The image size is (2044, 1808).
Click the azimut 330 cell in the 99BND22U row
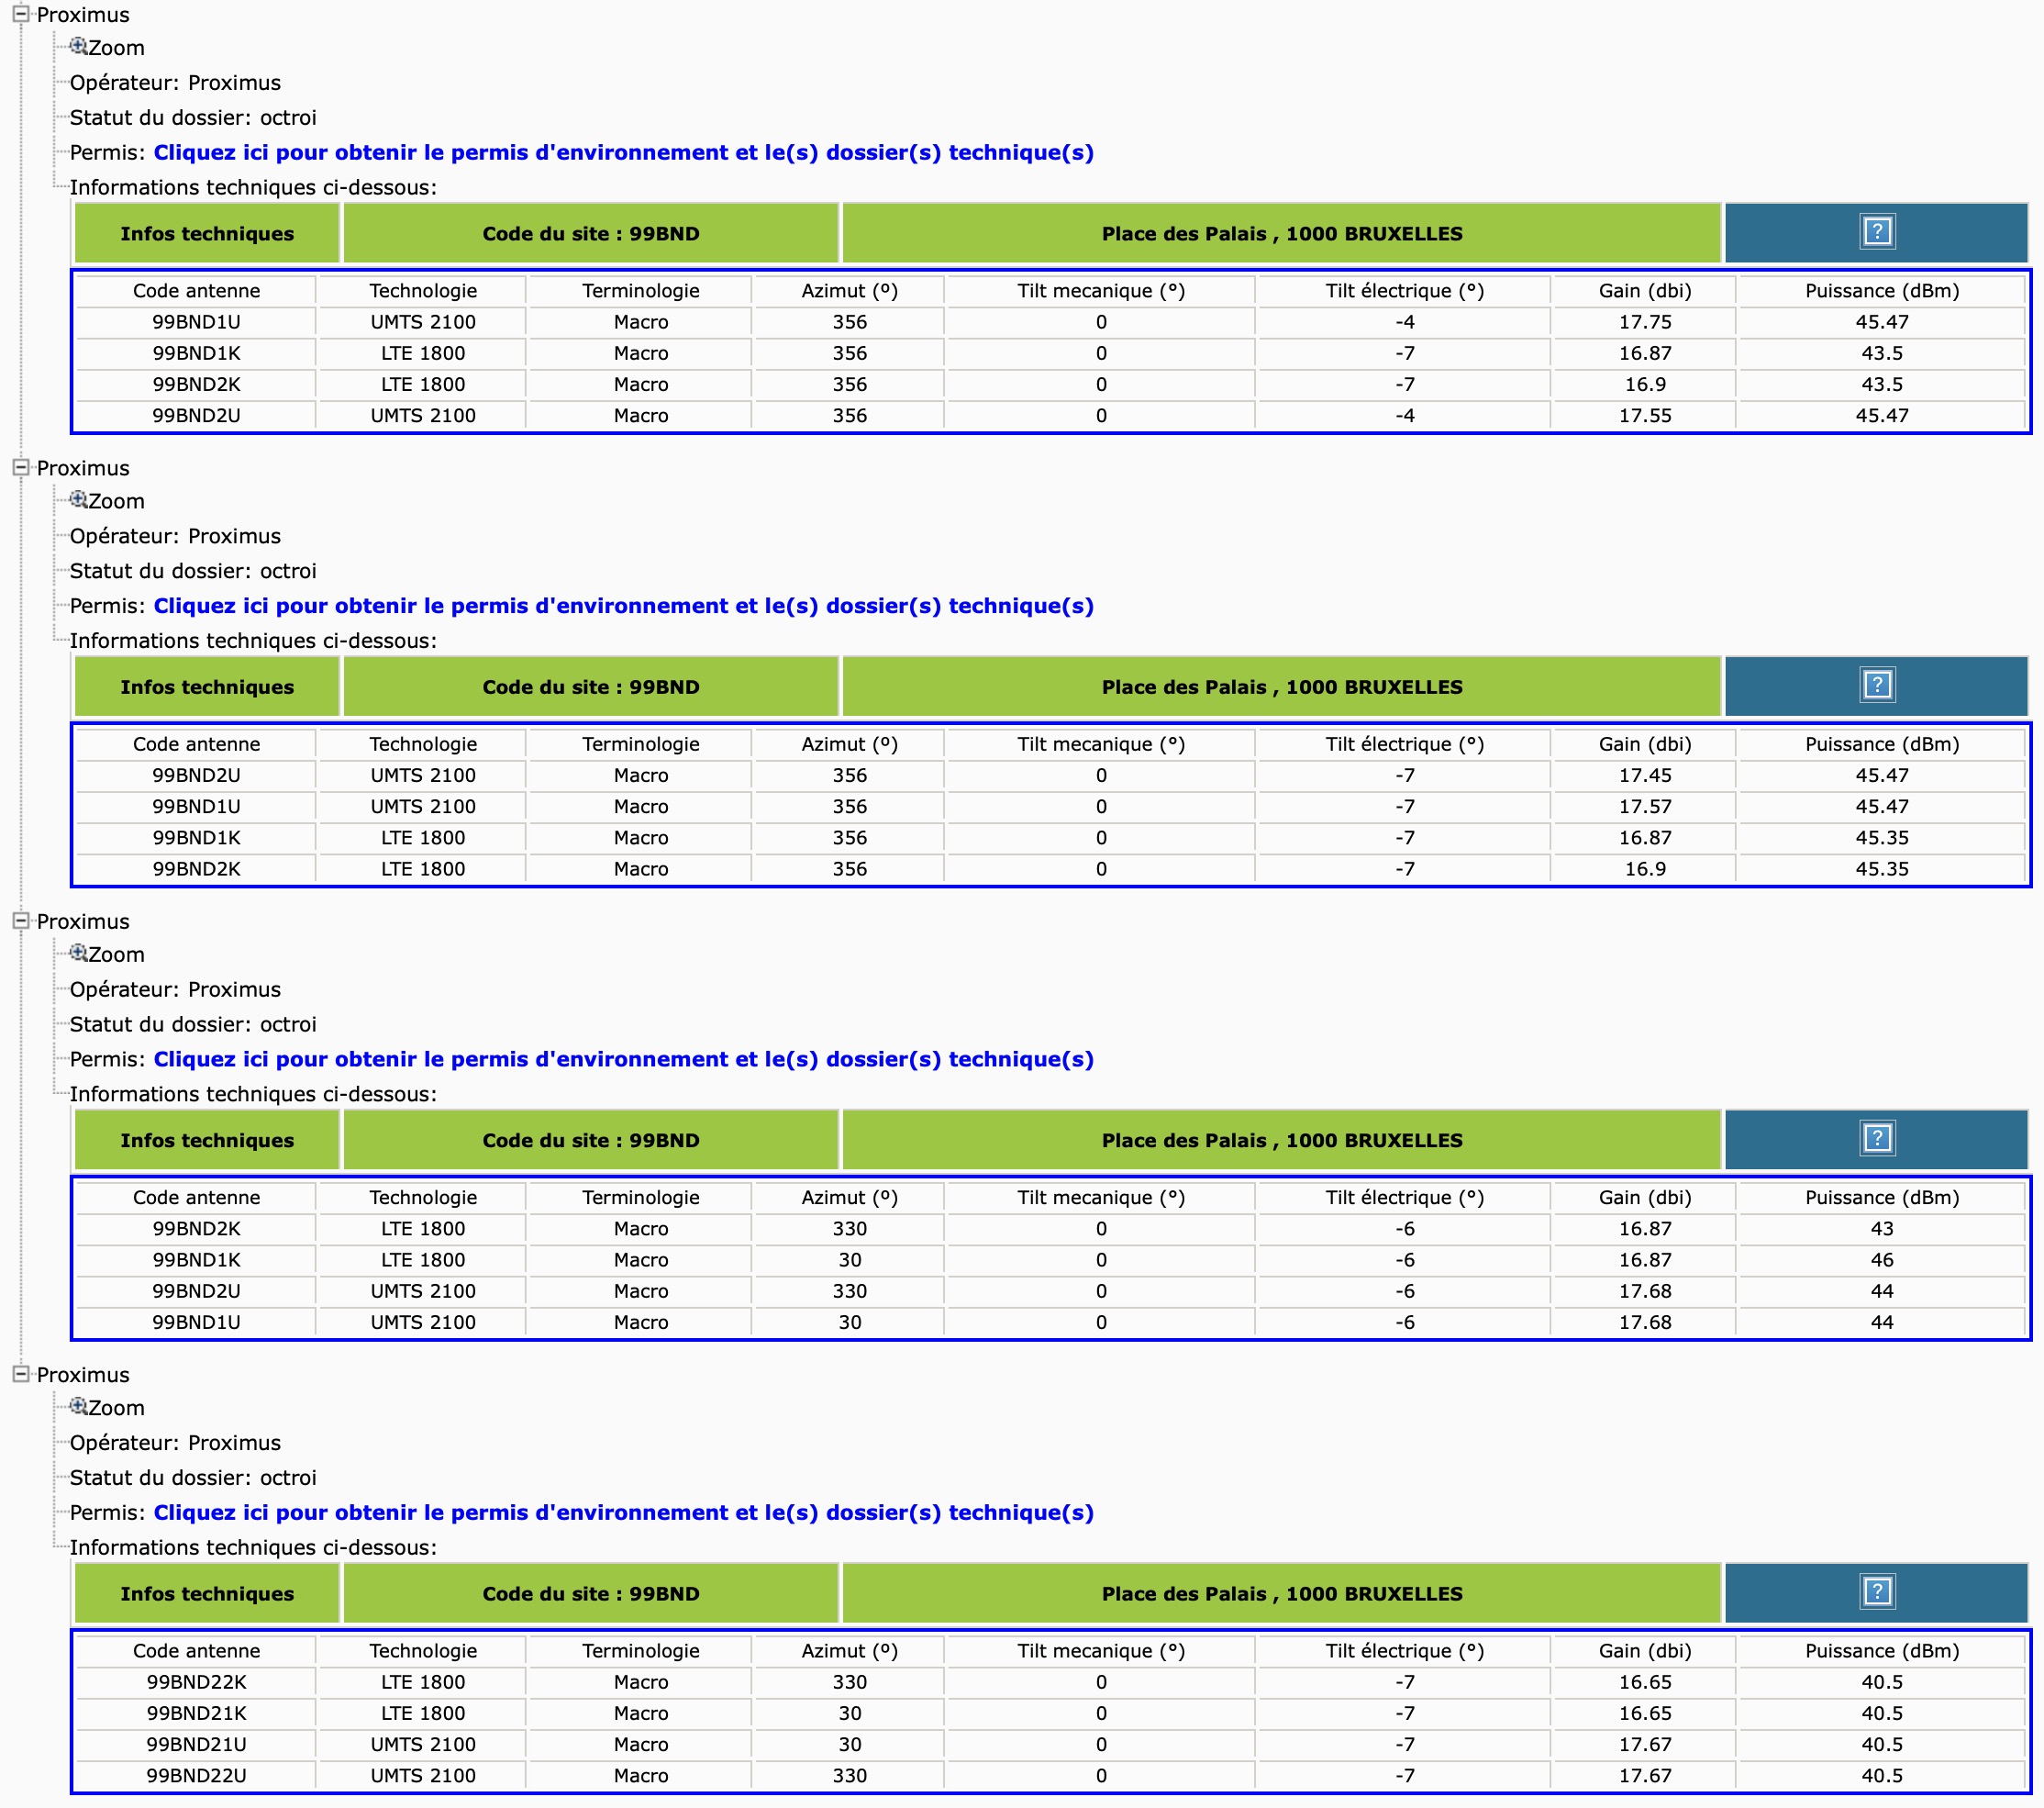849,1775
